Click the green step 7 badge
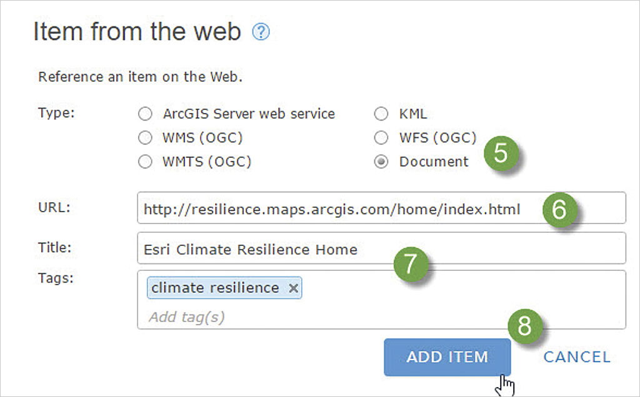This screenshot has height=397, width=640. pos(409,263)
